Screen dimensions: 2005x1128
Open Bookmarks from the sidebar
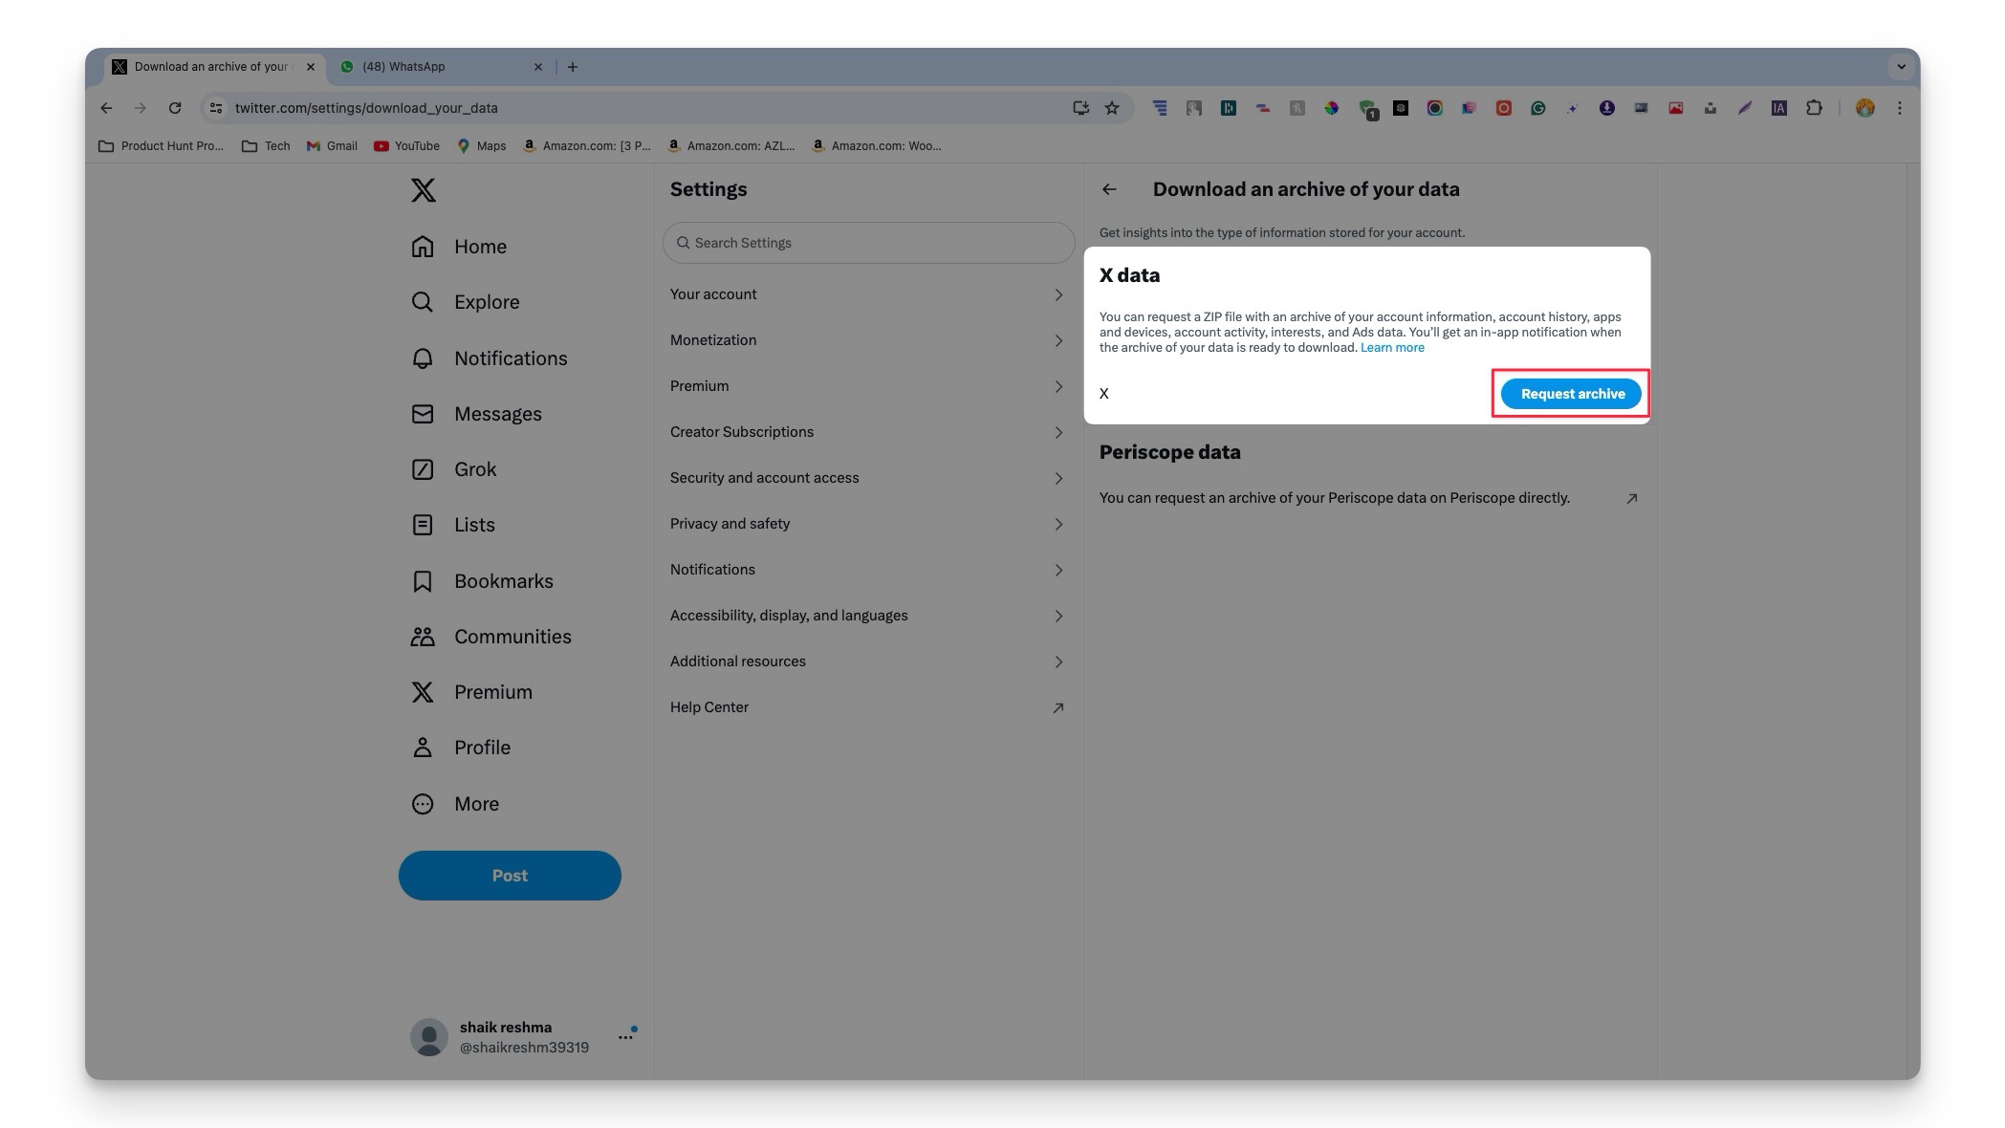coord(482,581)
